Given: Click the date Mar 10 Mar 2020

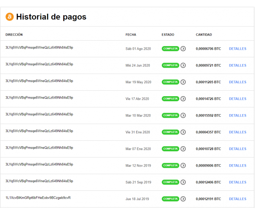Looking at the screenshot, I should point(138,116).
